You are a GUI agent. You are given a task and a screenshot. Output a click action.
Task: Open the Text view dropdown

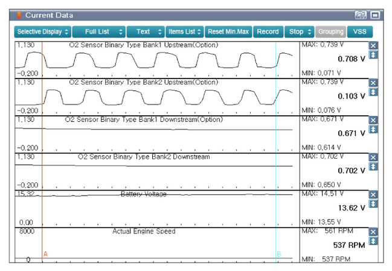point(146,32)
